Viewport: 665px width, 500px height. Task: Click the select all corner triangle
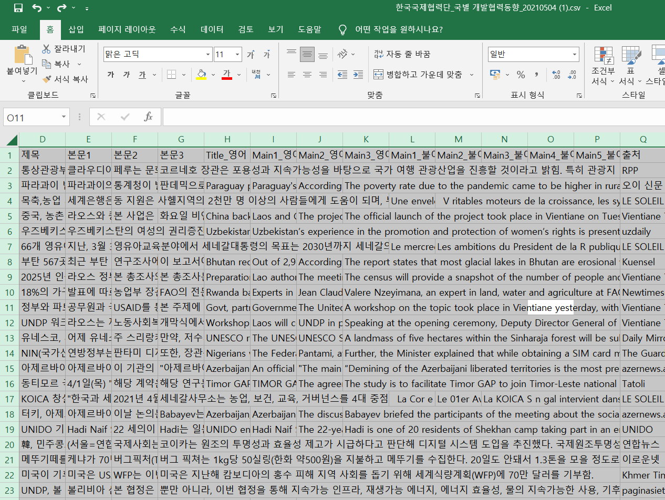[12, 140]
